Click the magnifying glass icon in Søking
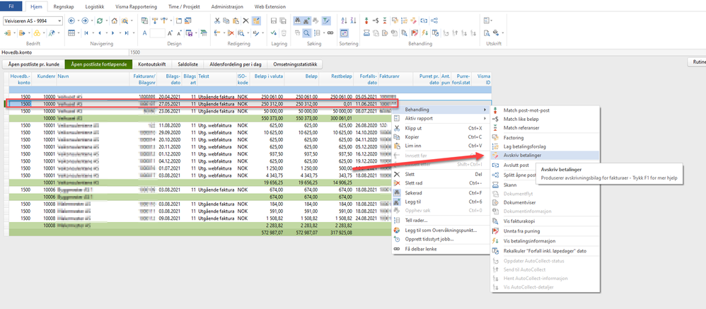The image size is (706, 309). [306, 33]
